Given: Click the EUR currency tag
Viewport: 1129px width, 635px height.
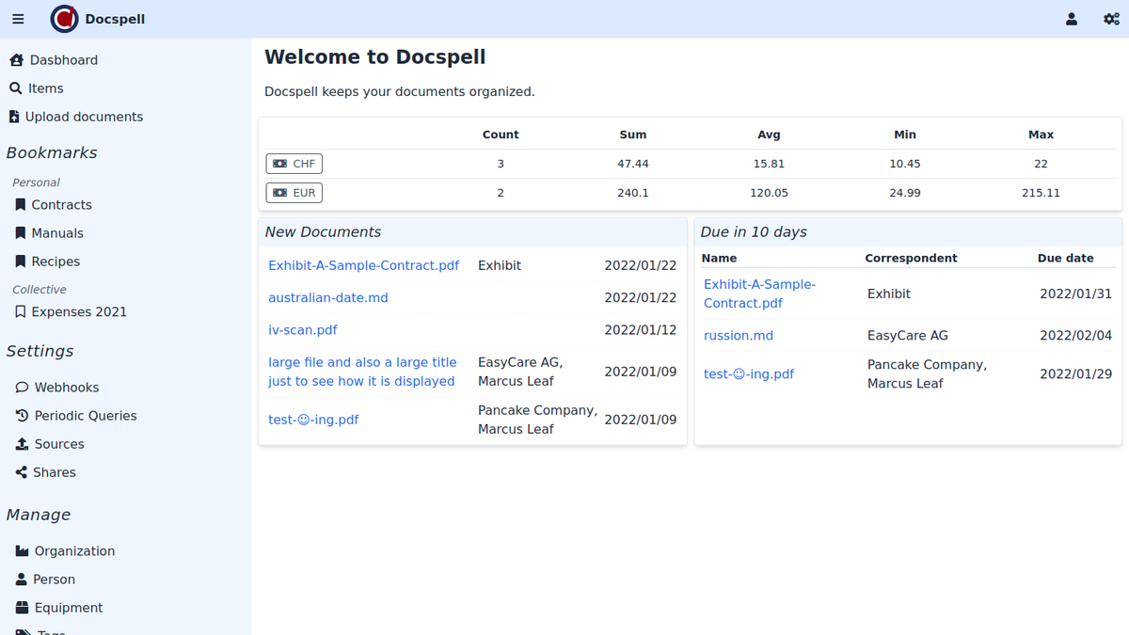Looking at the screenshot, I should coord(294,193).
